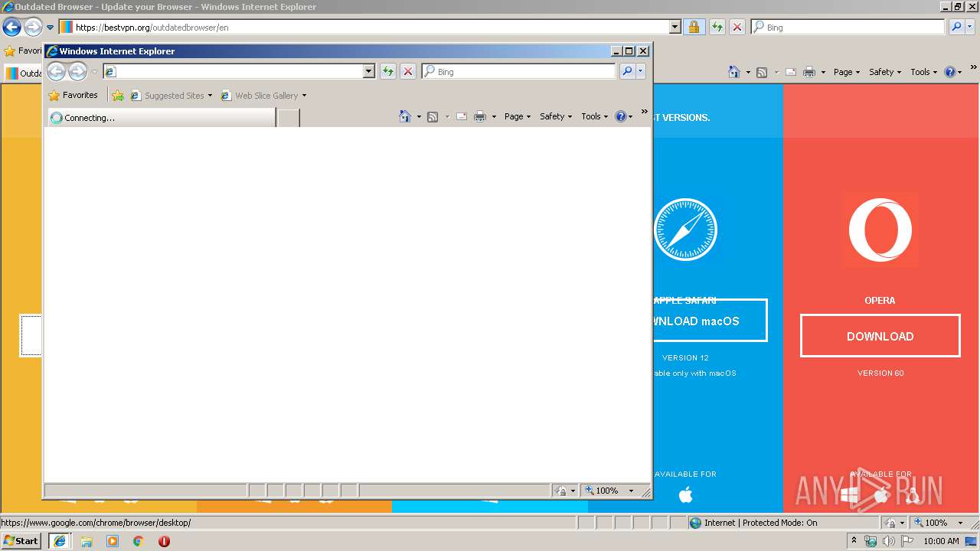Click Bing search box in front window
Viewport: 980px width, 551px height.
coord(518,71)
